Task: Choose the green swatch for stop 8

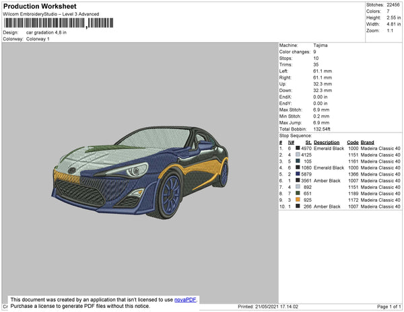Action: click(298, 194)
